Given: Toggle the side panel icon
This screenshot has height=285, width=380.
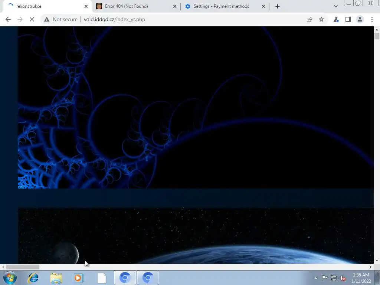Looking at the screenshot, I should click(x=348, y=19).
